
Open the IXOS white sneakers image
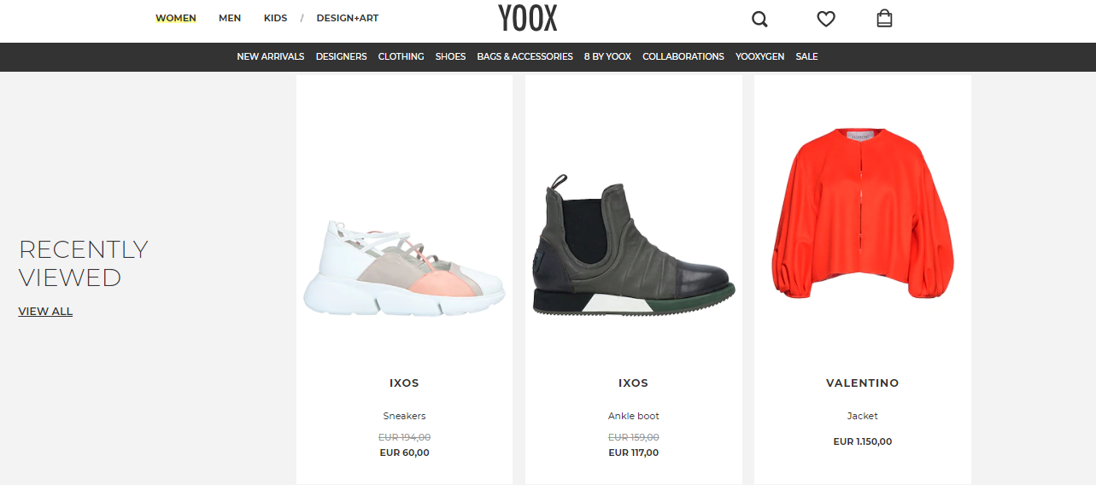404,266
